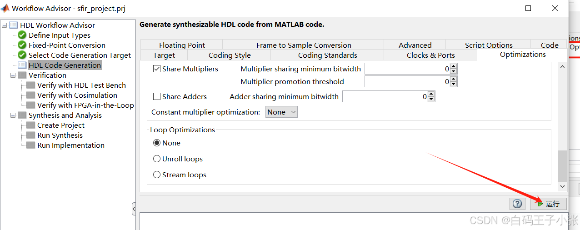580x230 pixels.
Task: Click the MATLAB logo in title bar
Action: 5,8
